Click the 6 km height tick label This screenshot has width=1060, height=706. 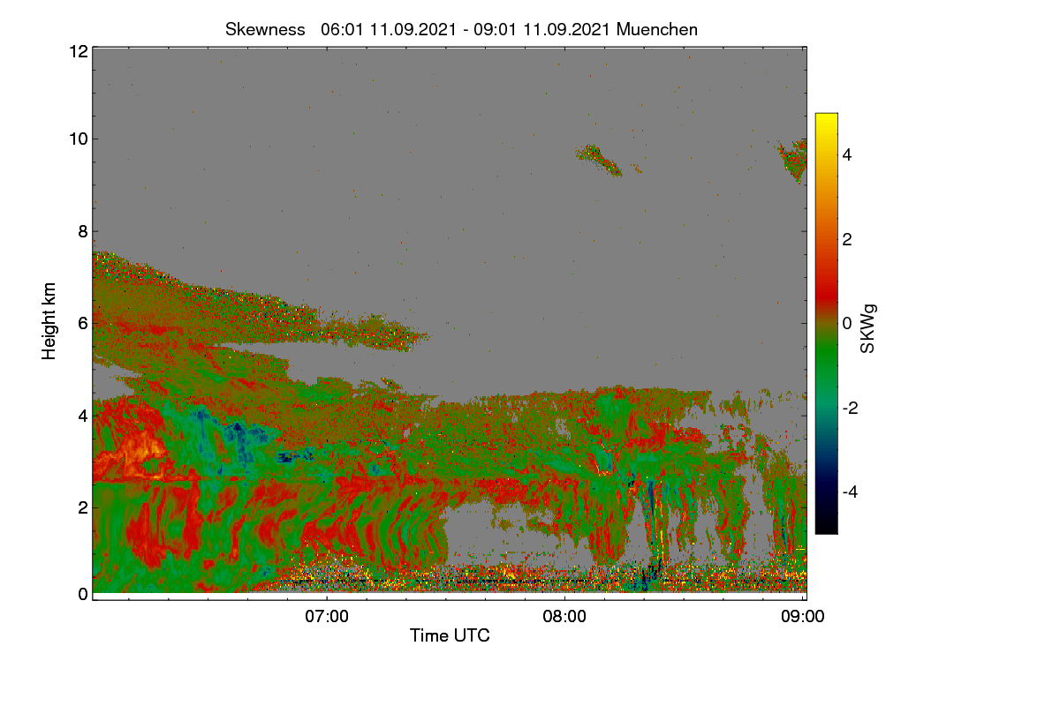82,323
